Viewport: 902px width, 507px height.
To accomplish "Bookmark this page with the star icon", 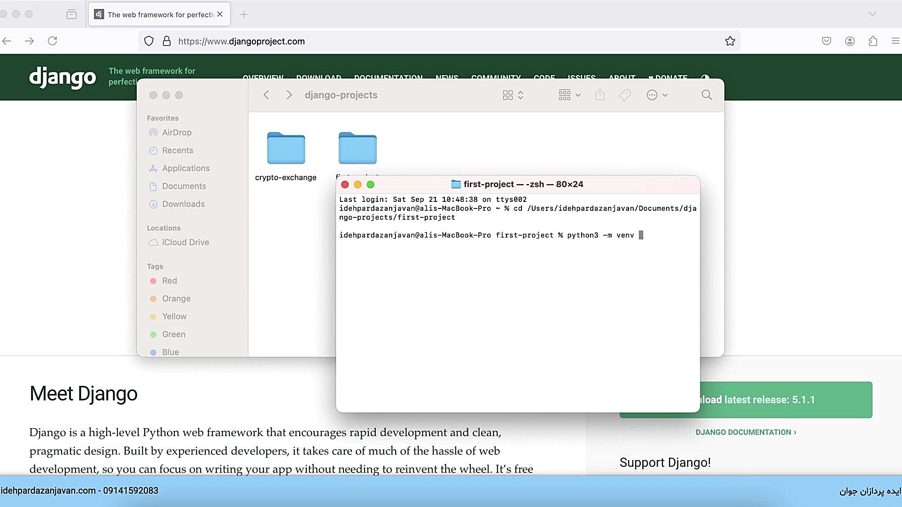I will click(x=730, y=41).
